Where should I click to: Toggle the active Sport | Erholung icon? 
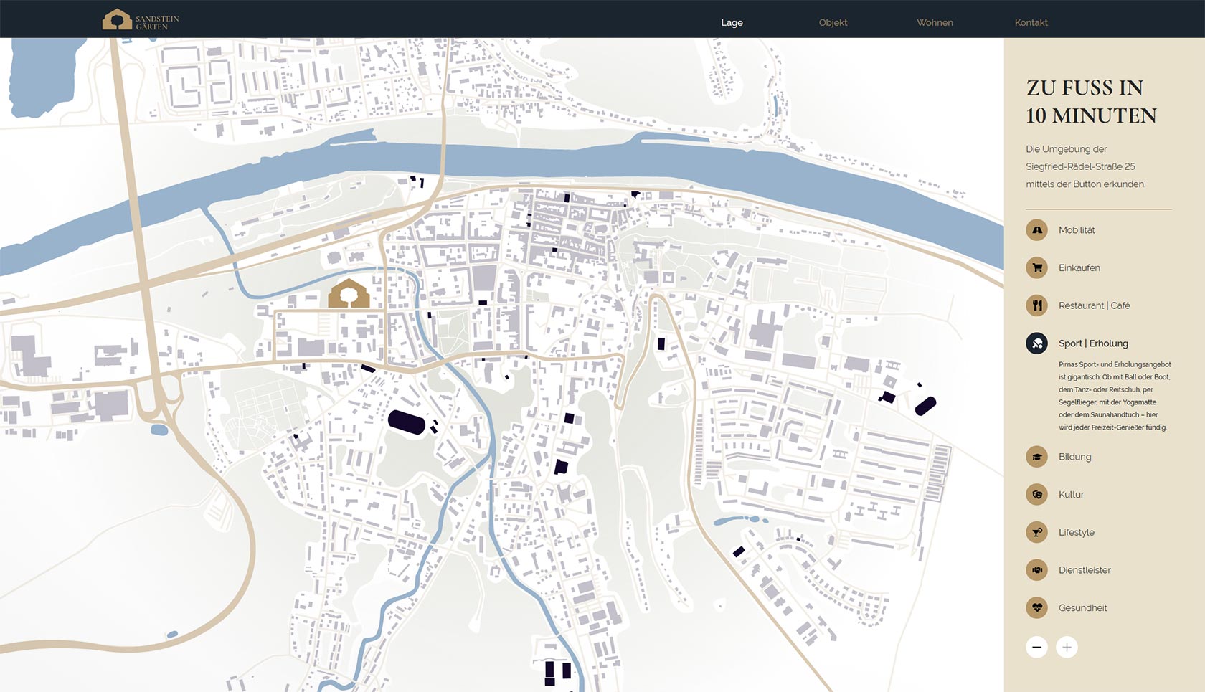1036,343
